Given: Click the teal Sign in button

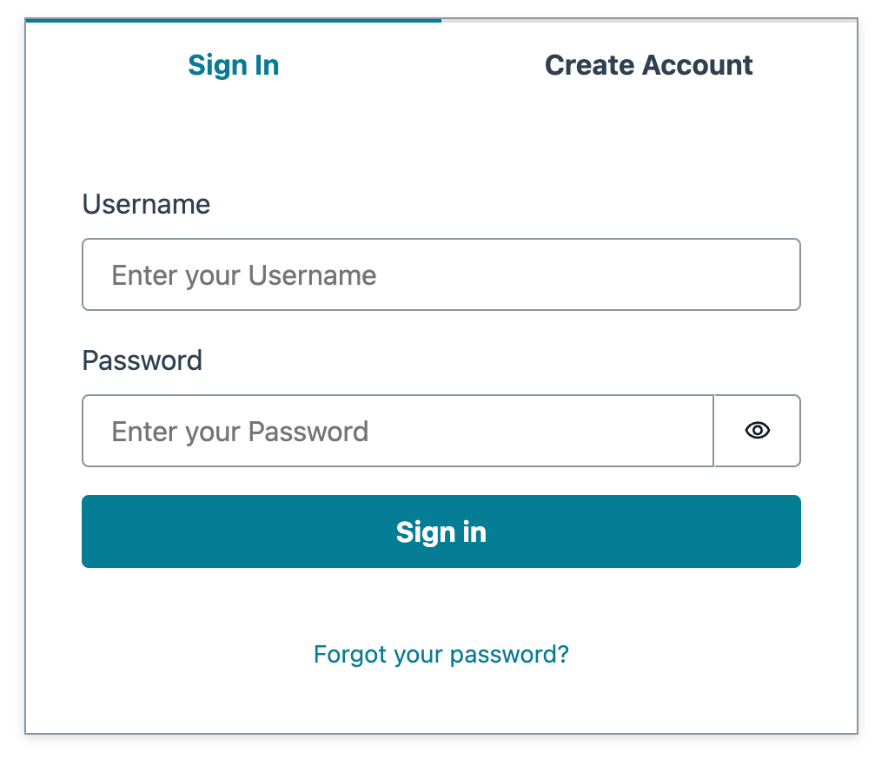Looking at the screenshot, I should 441,531.
